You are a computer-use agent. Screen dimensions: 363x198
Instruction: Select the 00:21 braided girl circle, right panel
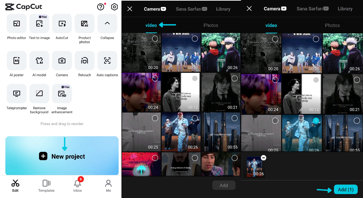tap(357, 80)
